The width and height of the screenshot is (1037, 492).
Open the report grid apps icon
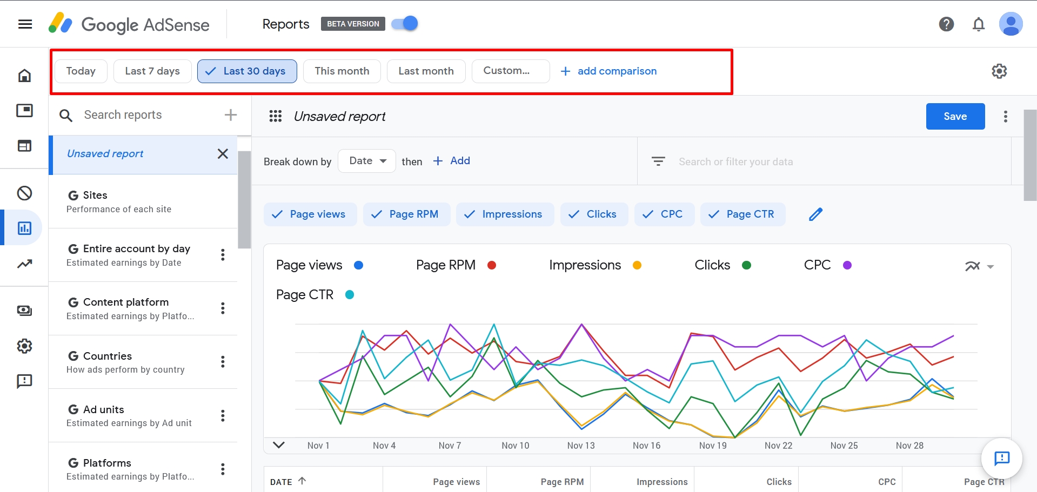click(x=276, y=116)
